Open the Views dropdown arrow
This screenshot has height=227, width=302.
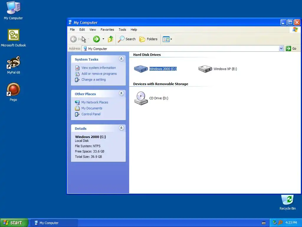click(171, 39)
